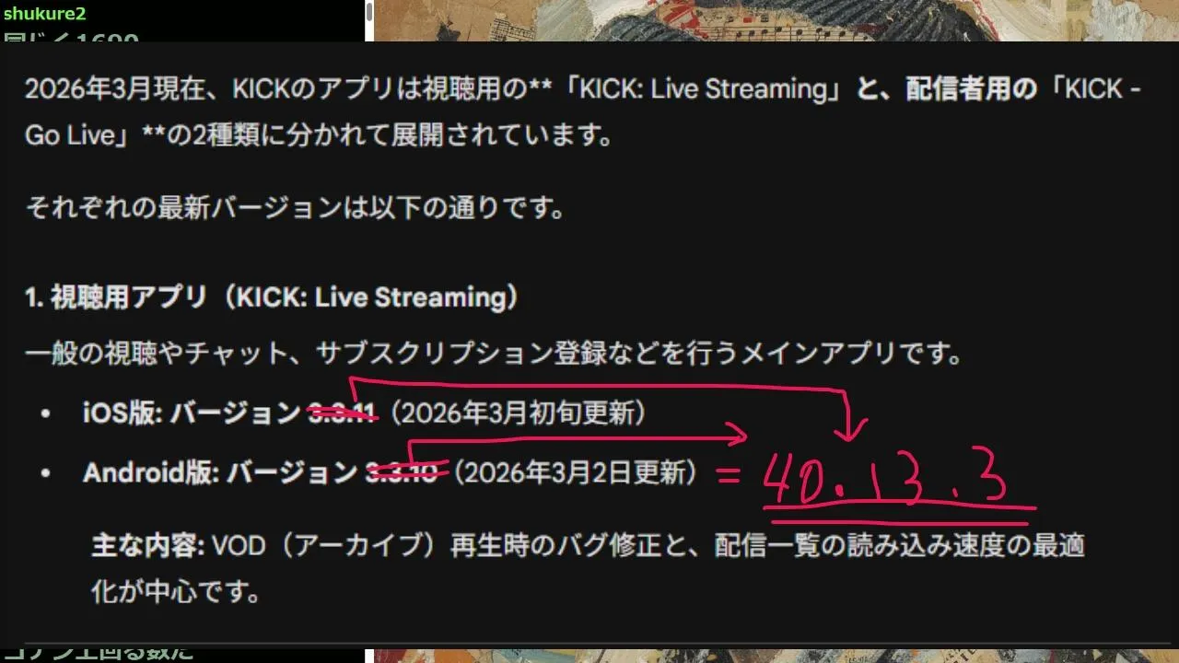Click the Android版 bullet point marker

[45, 473]
